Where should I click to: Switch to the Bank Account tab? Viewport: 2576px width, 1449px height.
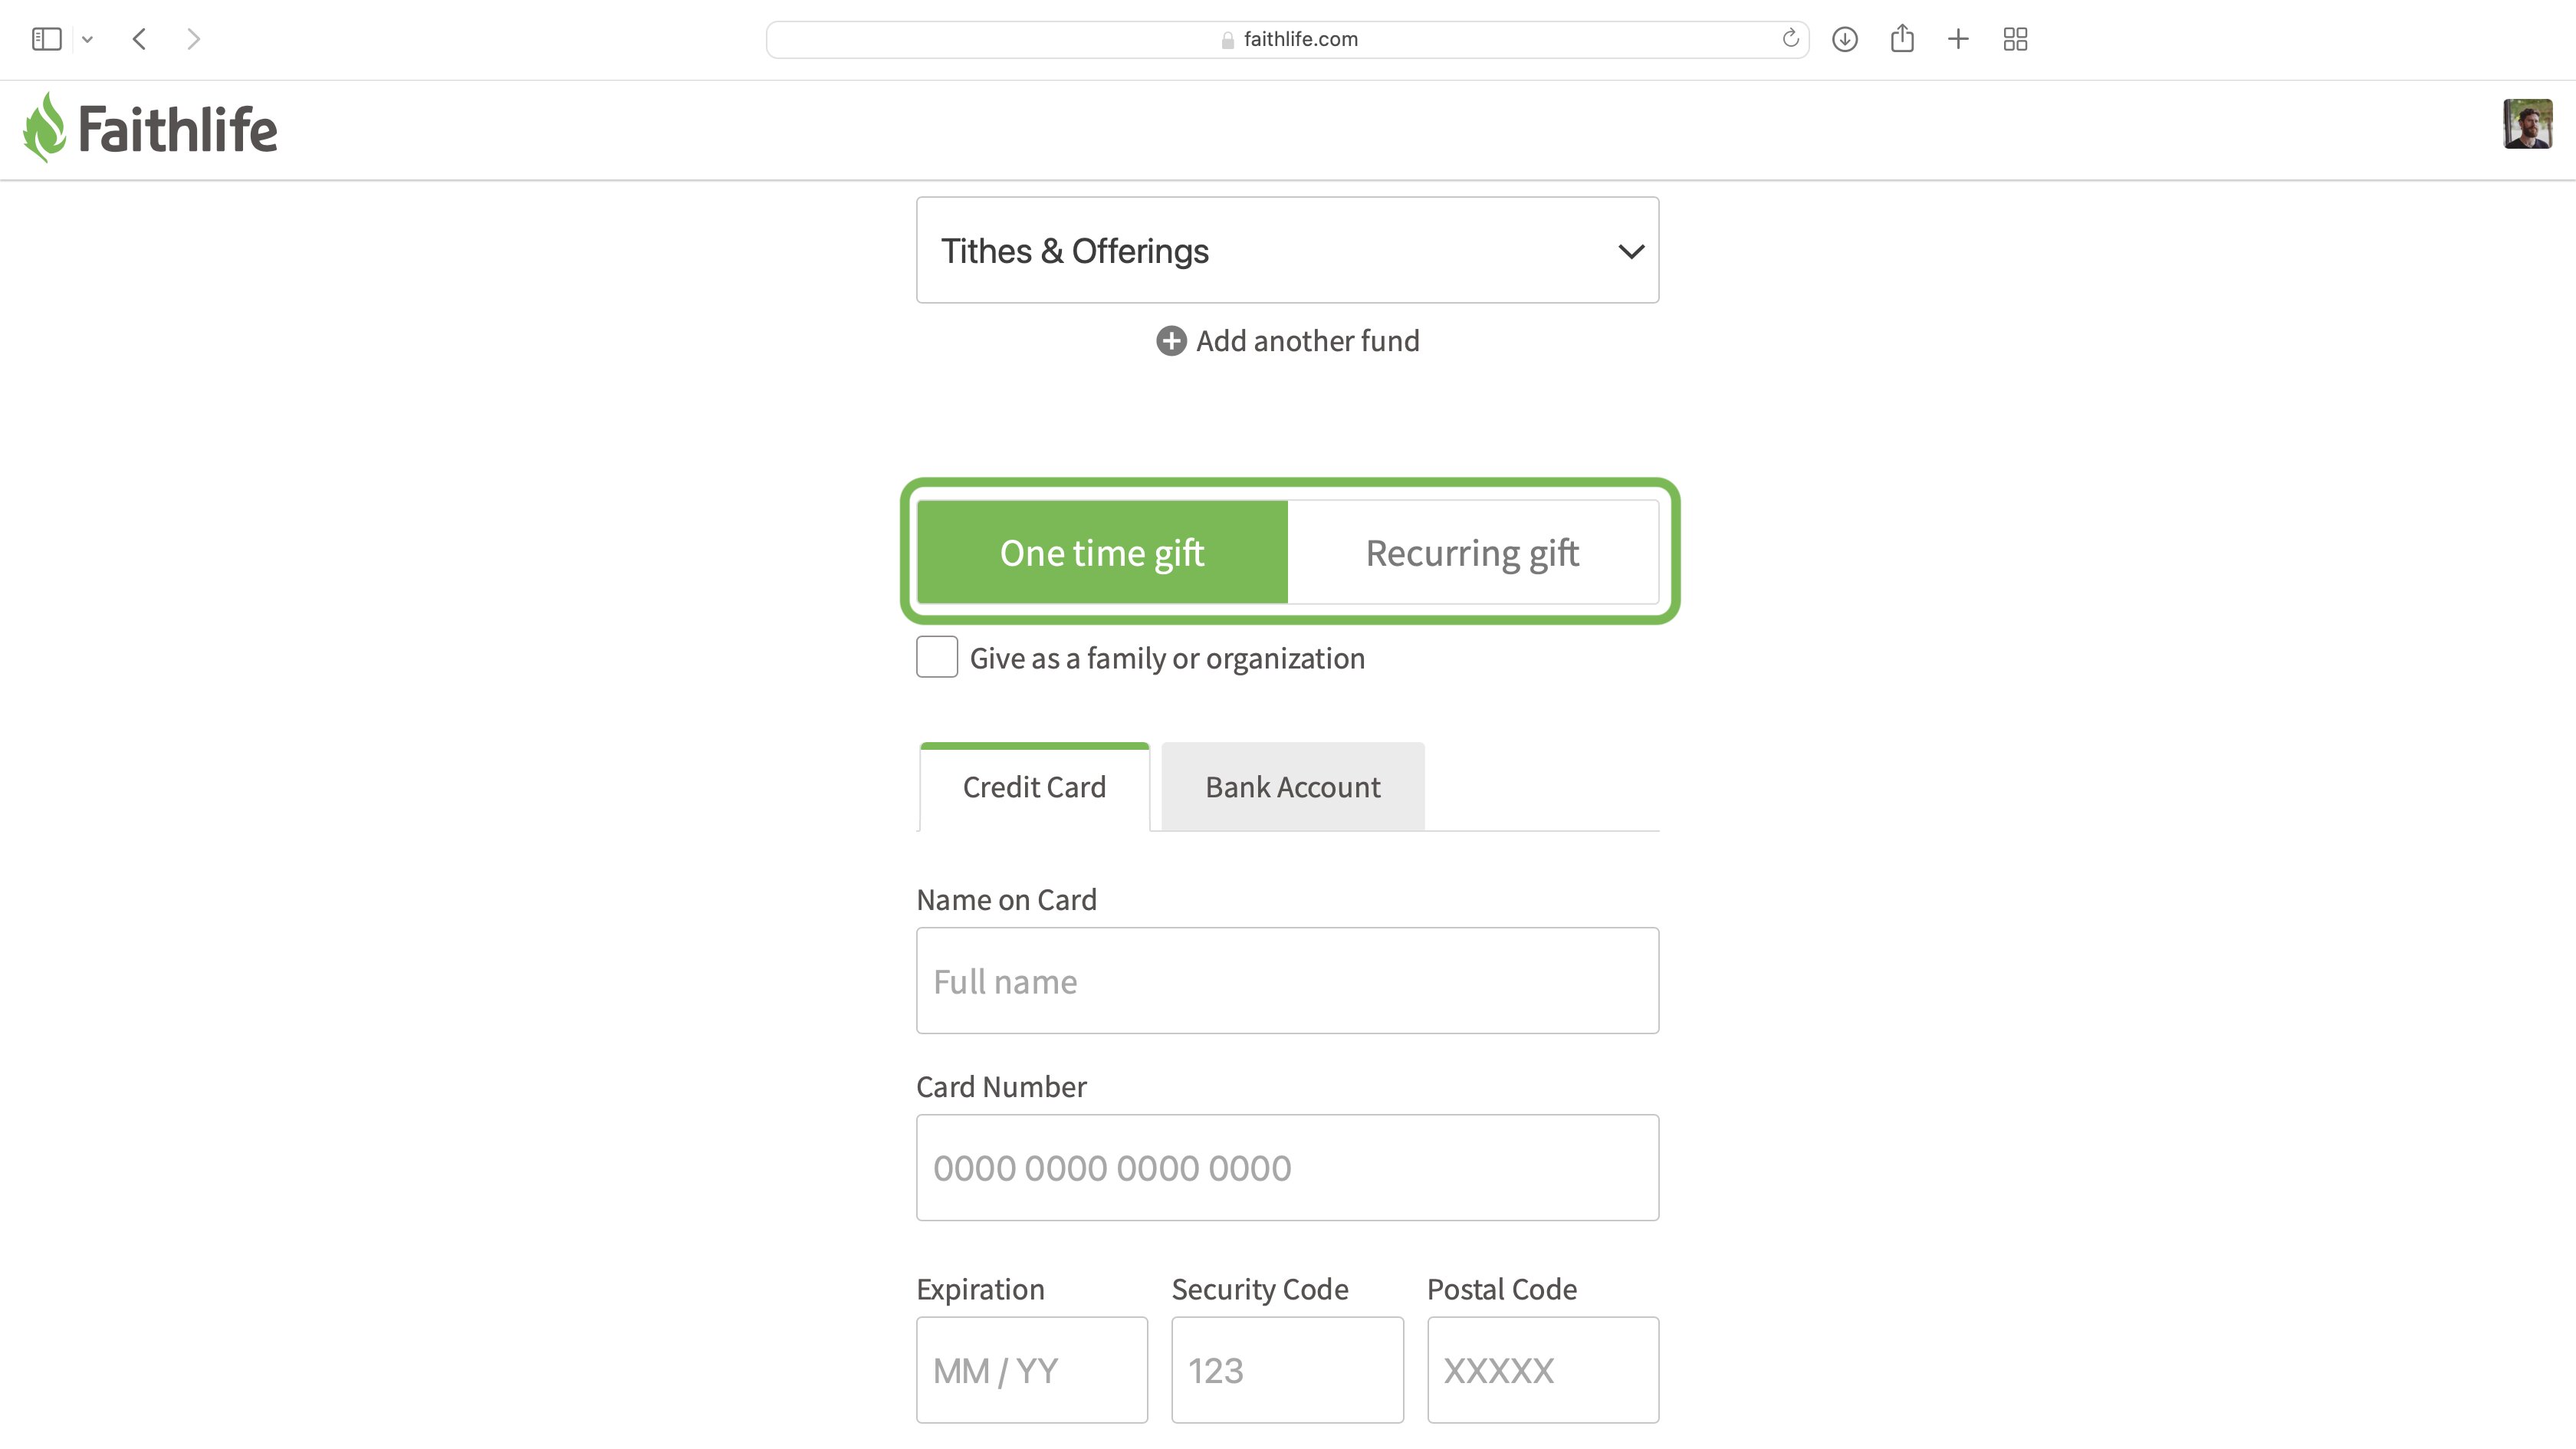click(x=1292, y=787)
